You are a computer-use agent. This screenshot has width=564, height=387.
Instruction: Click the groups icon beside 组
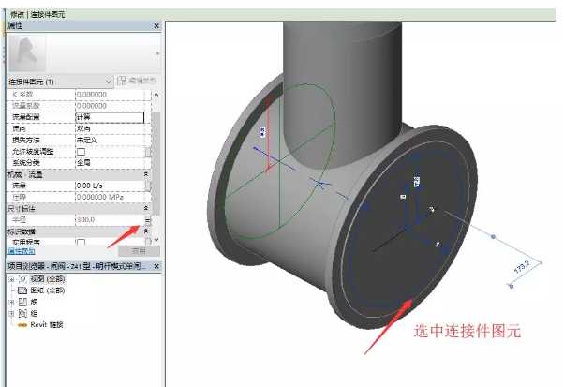point(22,313)
